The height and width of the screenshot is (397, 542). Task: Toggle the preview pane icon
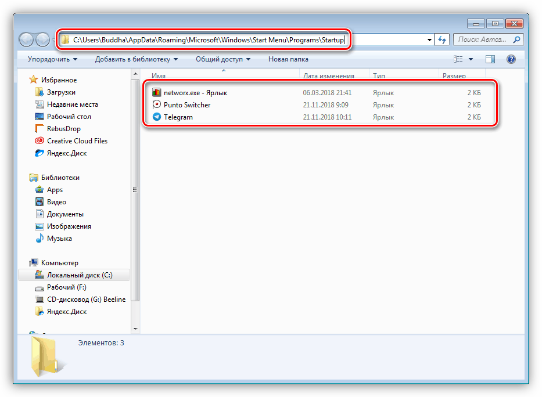click(x=490, y=59)
